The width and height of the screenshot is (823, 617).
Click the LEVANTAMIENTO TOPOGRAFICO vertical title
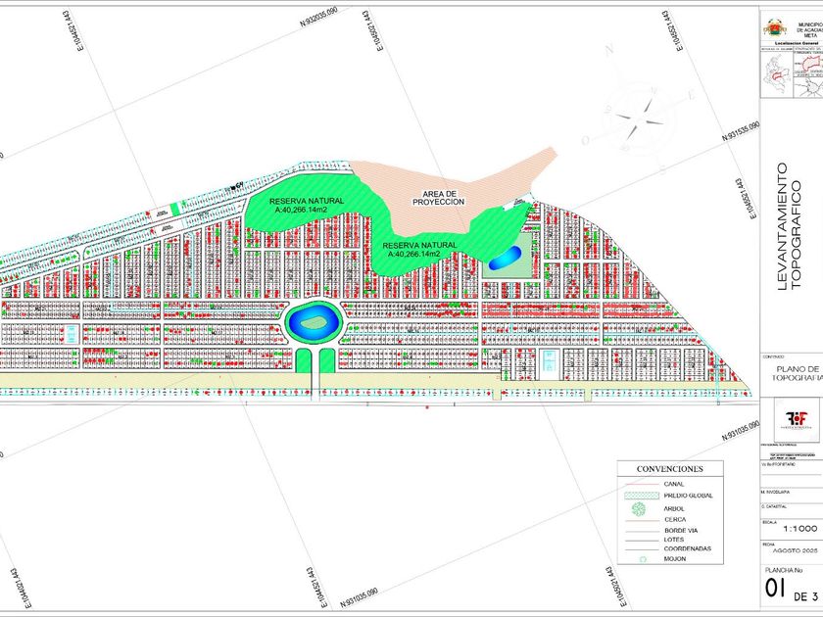[x=789, y=226]
